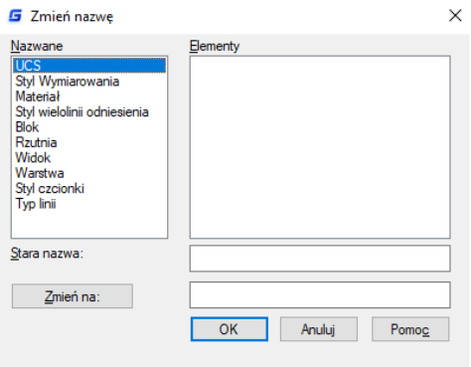The height and width of the screenshot is (367, 471).
Task: Open help via the Pomoc button
Action: click(410, 329)
